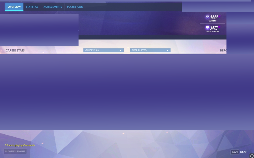Click the season high rank icon beside 3473
254x158 pixels.
207,28
